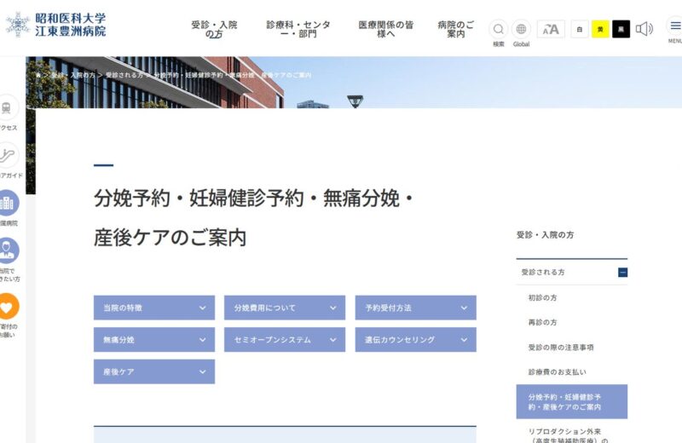The width and height of the screenshot is (682, 443).
Task: Select highlighted 分娩予約・妊婦健診予約 side item
Action: pos(571,402)
